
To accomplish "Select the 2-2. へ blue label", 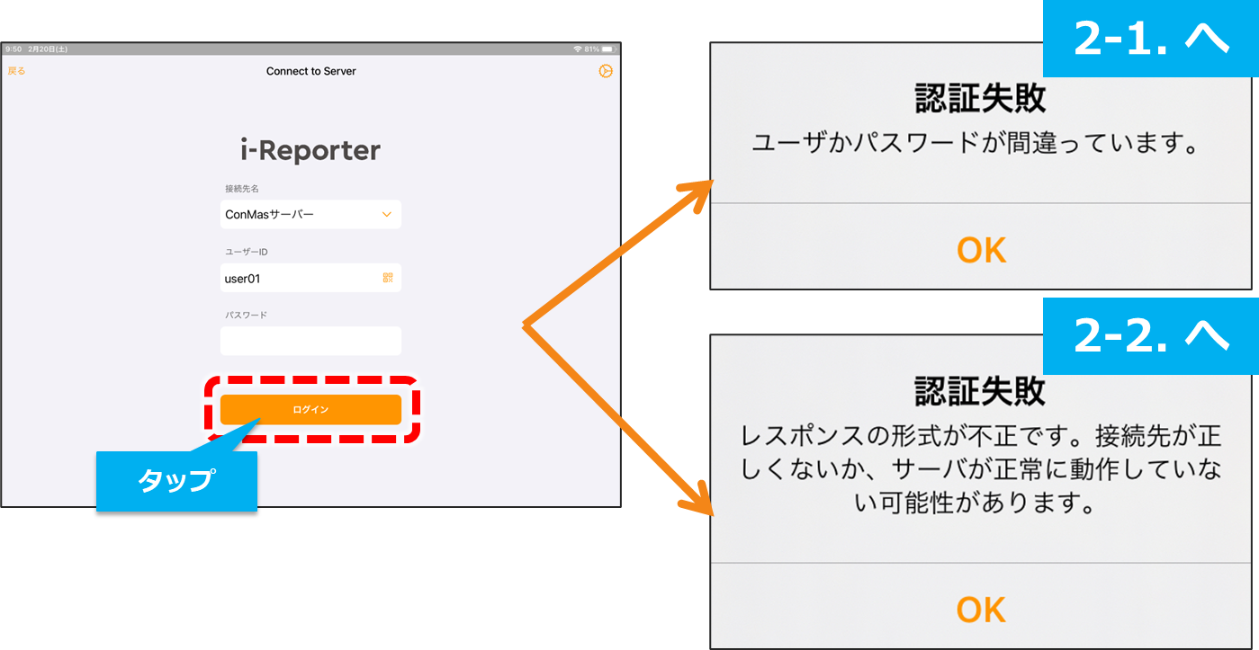I will coord(1150,336).
